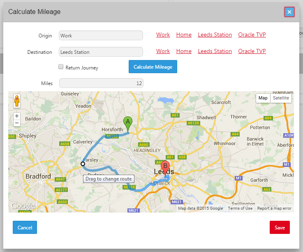
Task: Focus the Origin input field
Action: (101, 35)
